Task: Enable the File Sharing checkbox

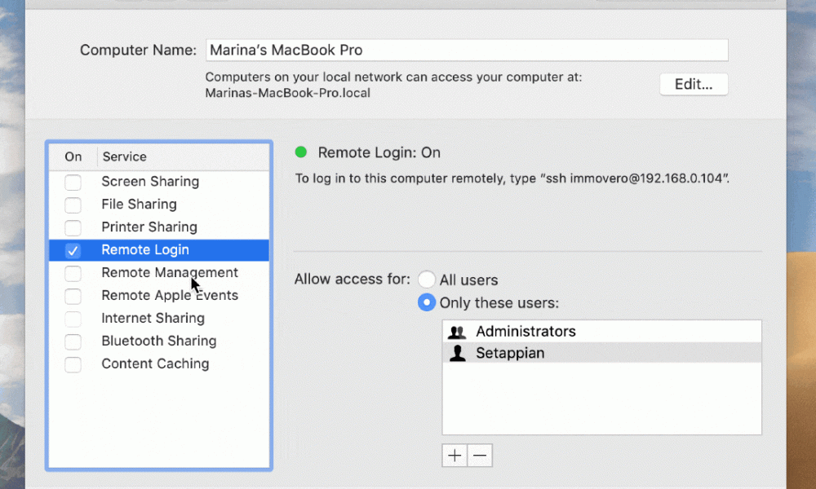Action: point(73,205)
